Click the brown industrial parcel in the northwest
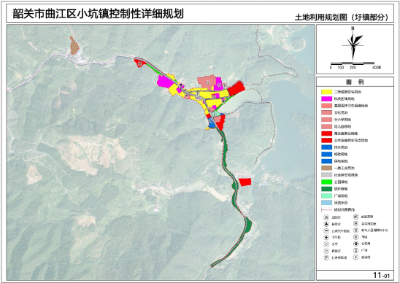Viewport: 400px width, 283px height. [x=74, y=47]
